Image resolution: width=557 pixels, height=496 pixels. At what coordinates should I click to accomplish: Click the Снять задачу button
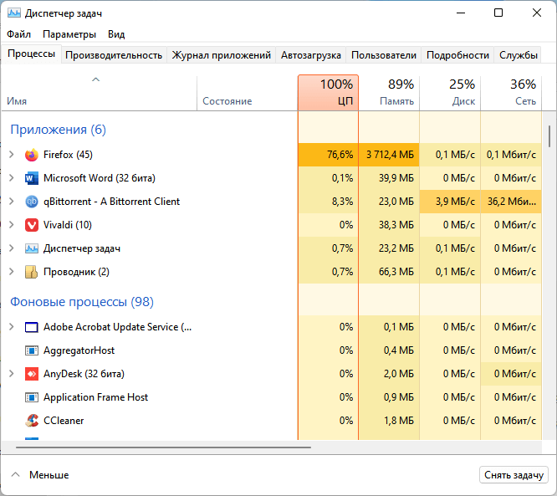coord(514,475)
